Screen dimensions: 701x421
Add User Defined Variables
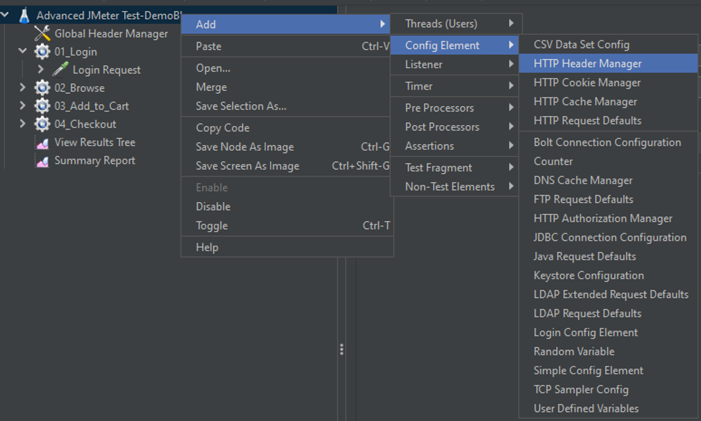click(608, 409)
